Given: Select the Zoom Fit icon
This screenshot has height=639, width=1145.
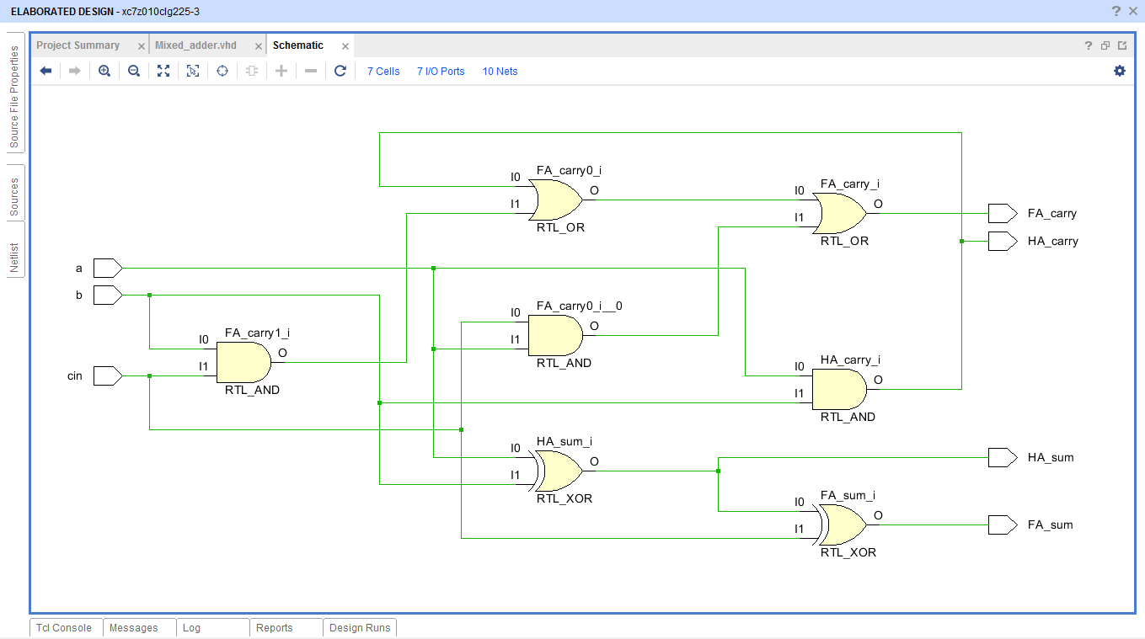Looking at the screenshot, I should coord(163,71).
